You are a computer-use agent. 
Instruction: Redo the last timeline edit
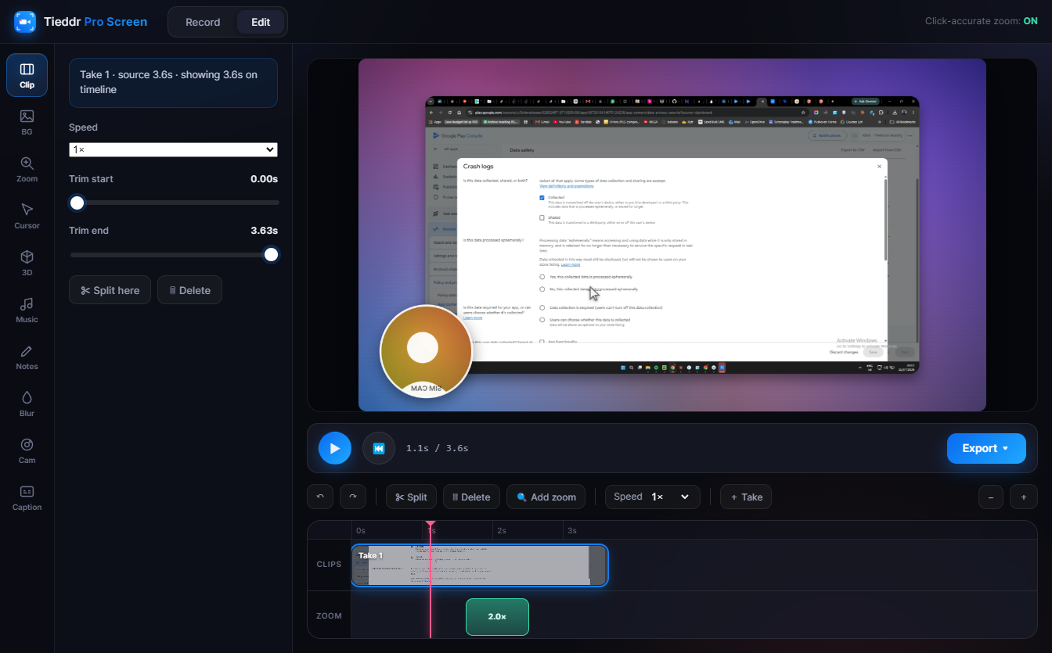(353, 497)
